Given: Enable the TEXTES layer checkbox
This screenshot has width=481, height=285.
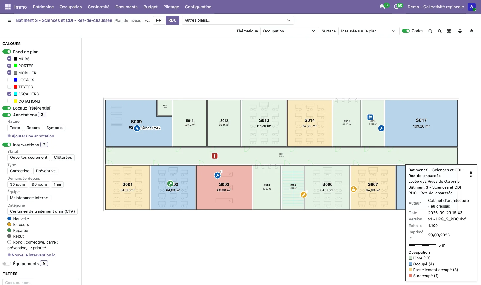Looking at the screenshot, I should [x=9, y=87].
